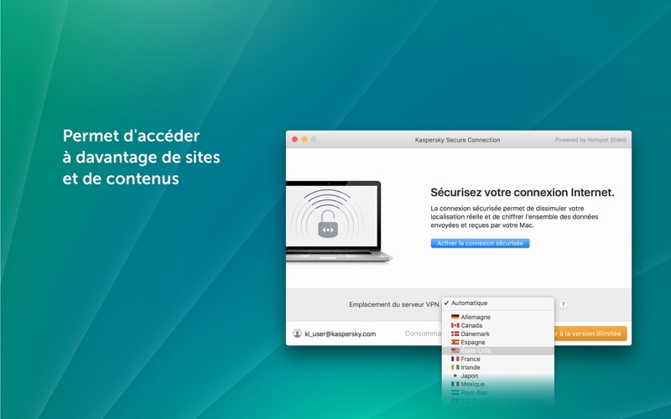Choose France from the server list
Screen dimensions: 671x419
(471, 360)
